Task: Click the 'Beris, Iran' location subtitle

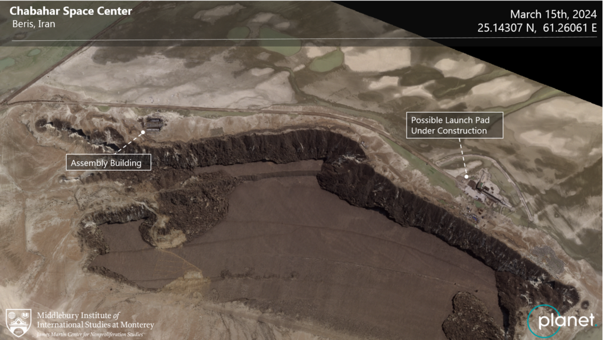Action: coord(34,24)
